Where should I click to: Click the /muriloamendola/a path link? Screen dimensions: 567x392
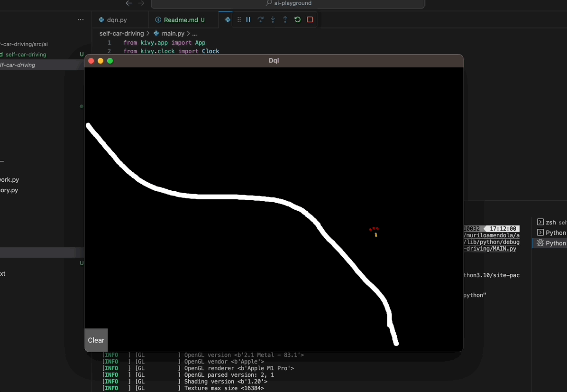point(492,235)
